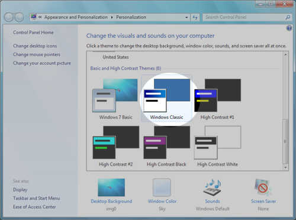Click the theme list scrollbar thumb
This screenshot has width=296, height=220.
pyautogui.click(x=285, y=141)
